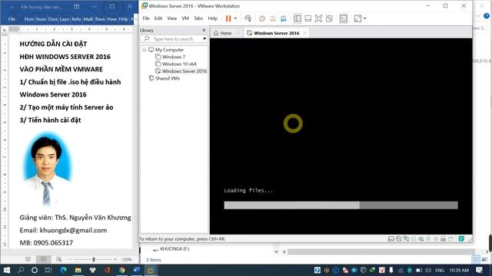The height and width of the screenshot is (276, 492).
Task: Open VMware Edit menu
Action: [x=158, y=18]
